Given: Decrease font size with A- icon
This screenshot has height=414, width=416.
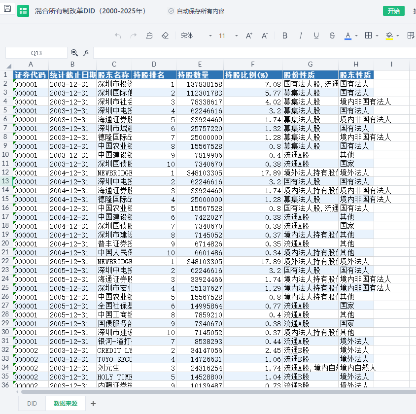Looking at the screenshot, I should tap(265, 35).
